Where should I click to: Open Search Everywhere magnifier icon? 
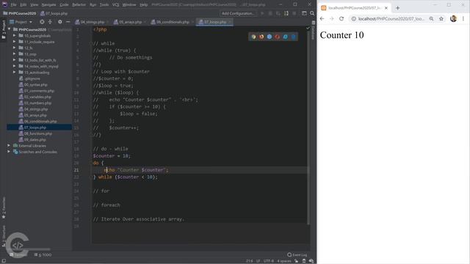[x=312, y=13]
